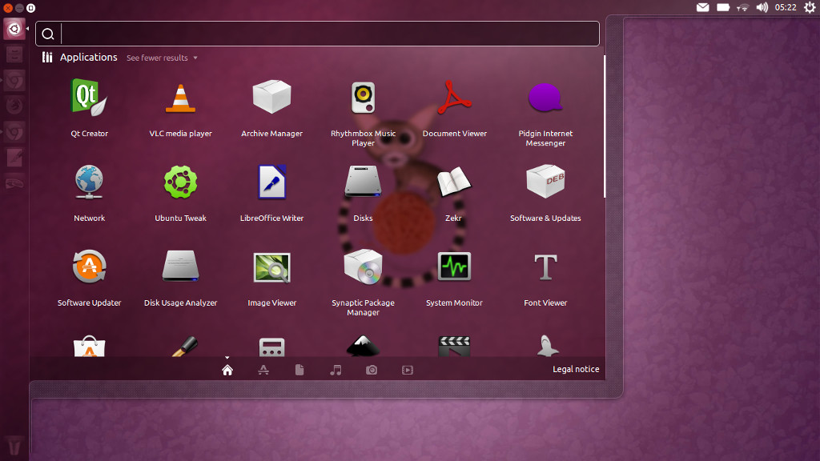Open Ubuntu Tweak

point(180,181)
